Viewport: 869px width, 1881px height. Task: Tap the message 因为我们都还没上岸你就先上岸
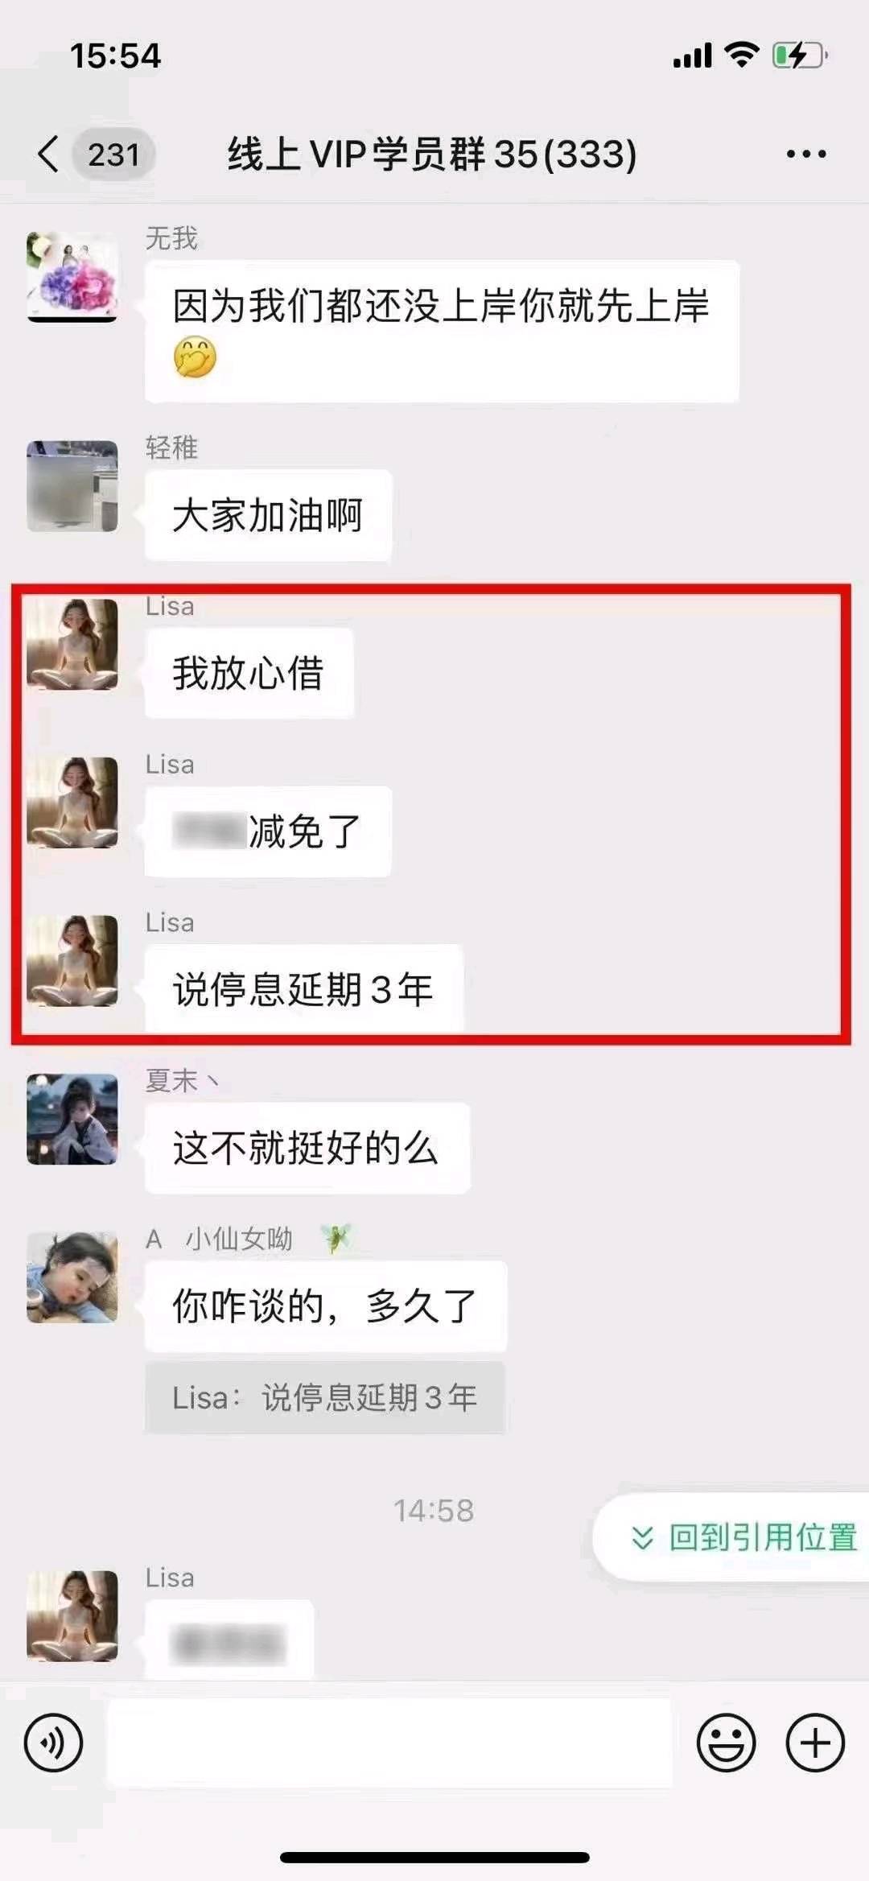(442, 331)
